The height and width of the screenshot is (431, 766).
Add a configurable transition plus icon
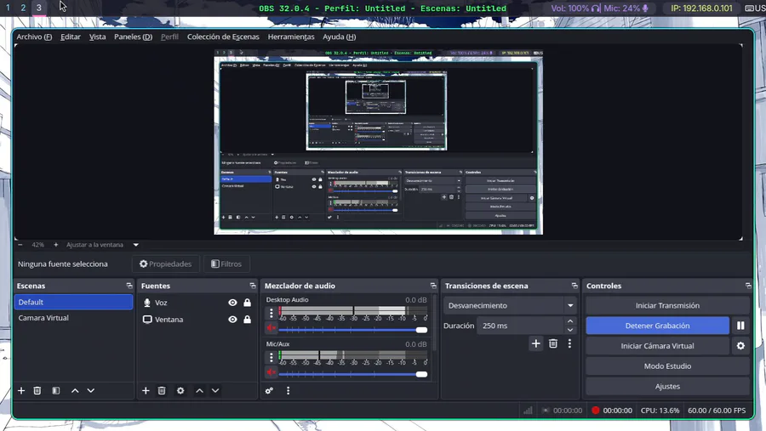[x=536, y=343]
